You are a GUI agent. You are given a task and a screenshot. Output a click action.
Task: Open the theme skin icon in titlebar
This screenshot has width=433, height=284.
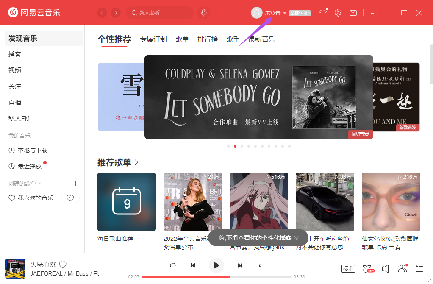click(322, 13)
